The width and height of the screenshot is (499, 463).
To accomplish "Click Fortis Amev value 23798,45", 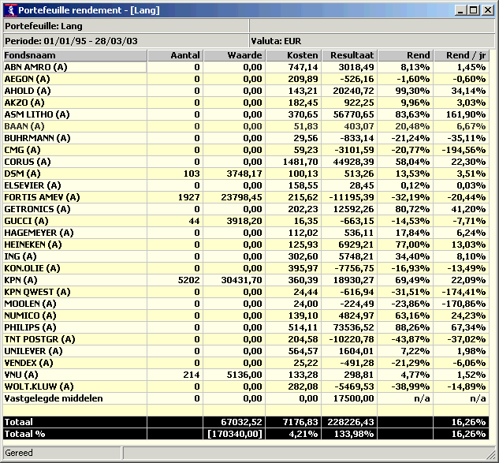I will coord(241,197).
